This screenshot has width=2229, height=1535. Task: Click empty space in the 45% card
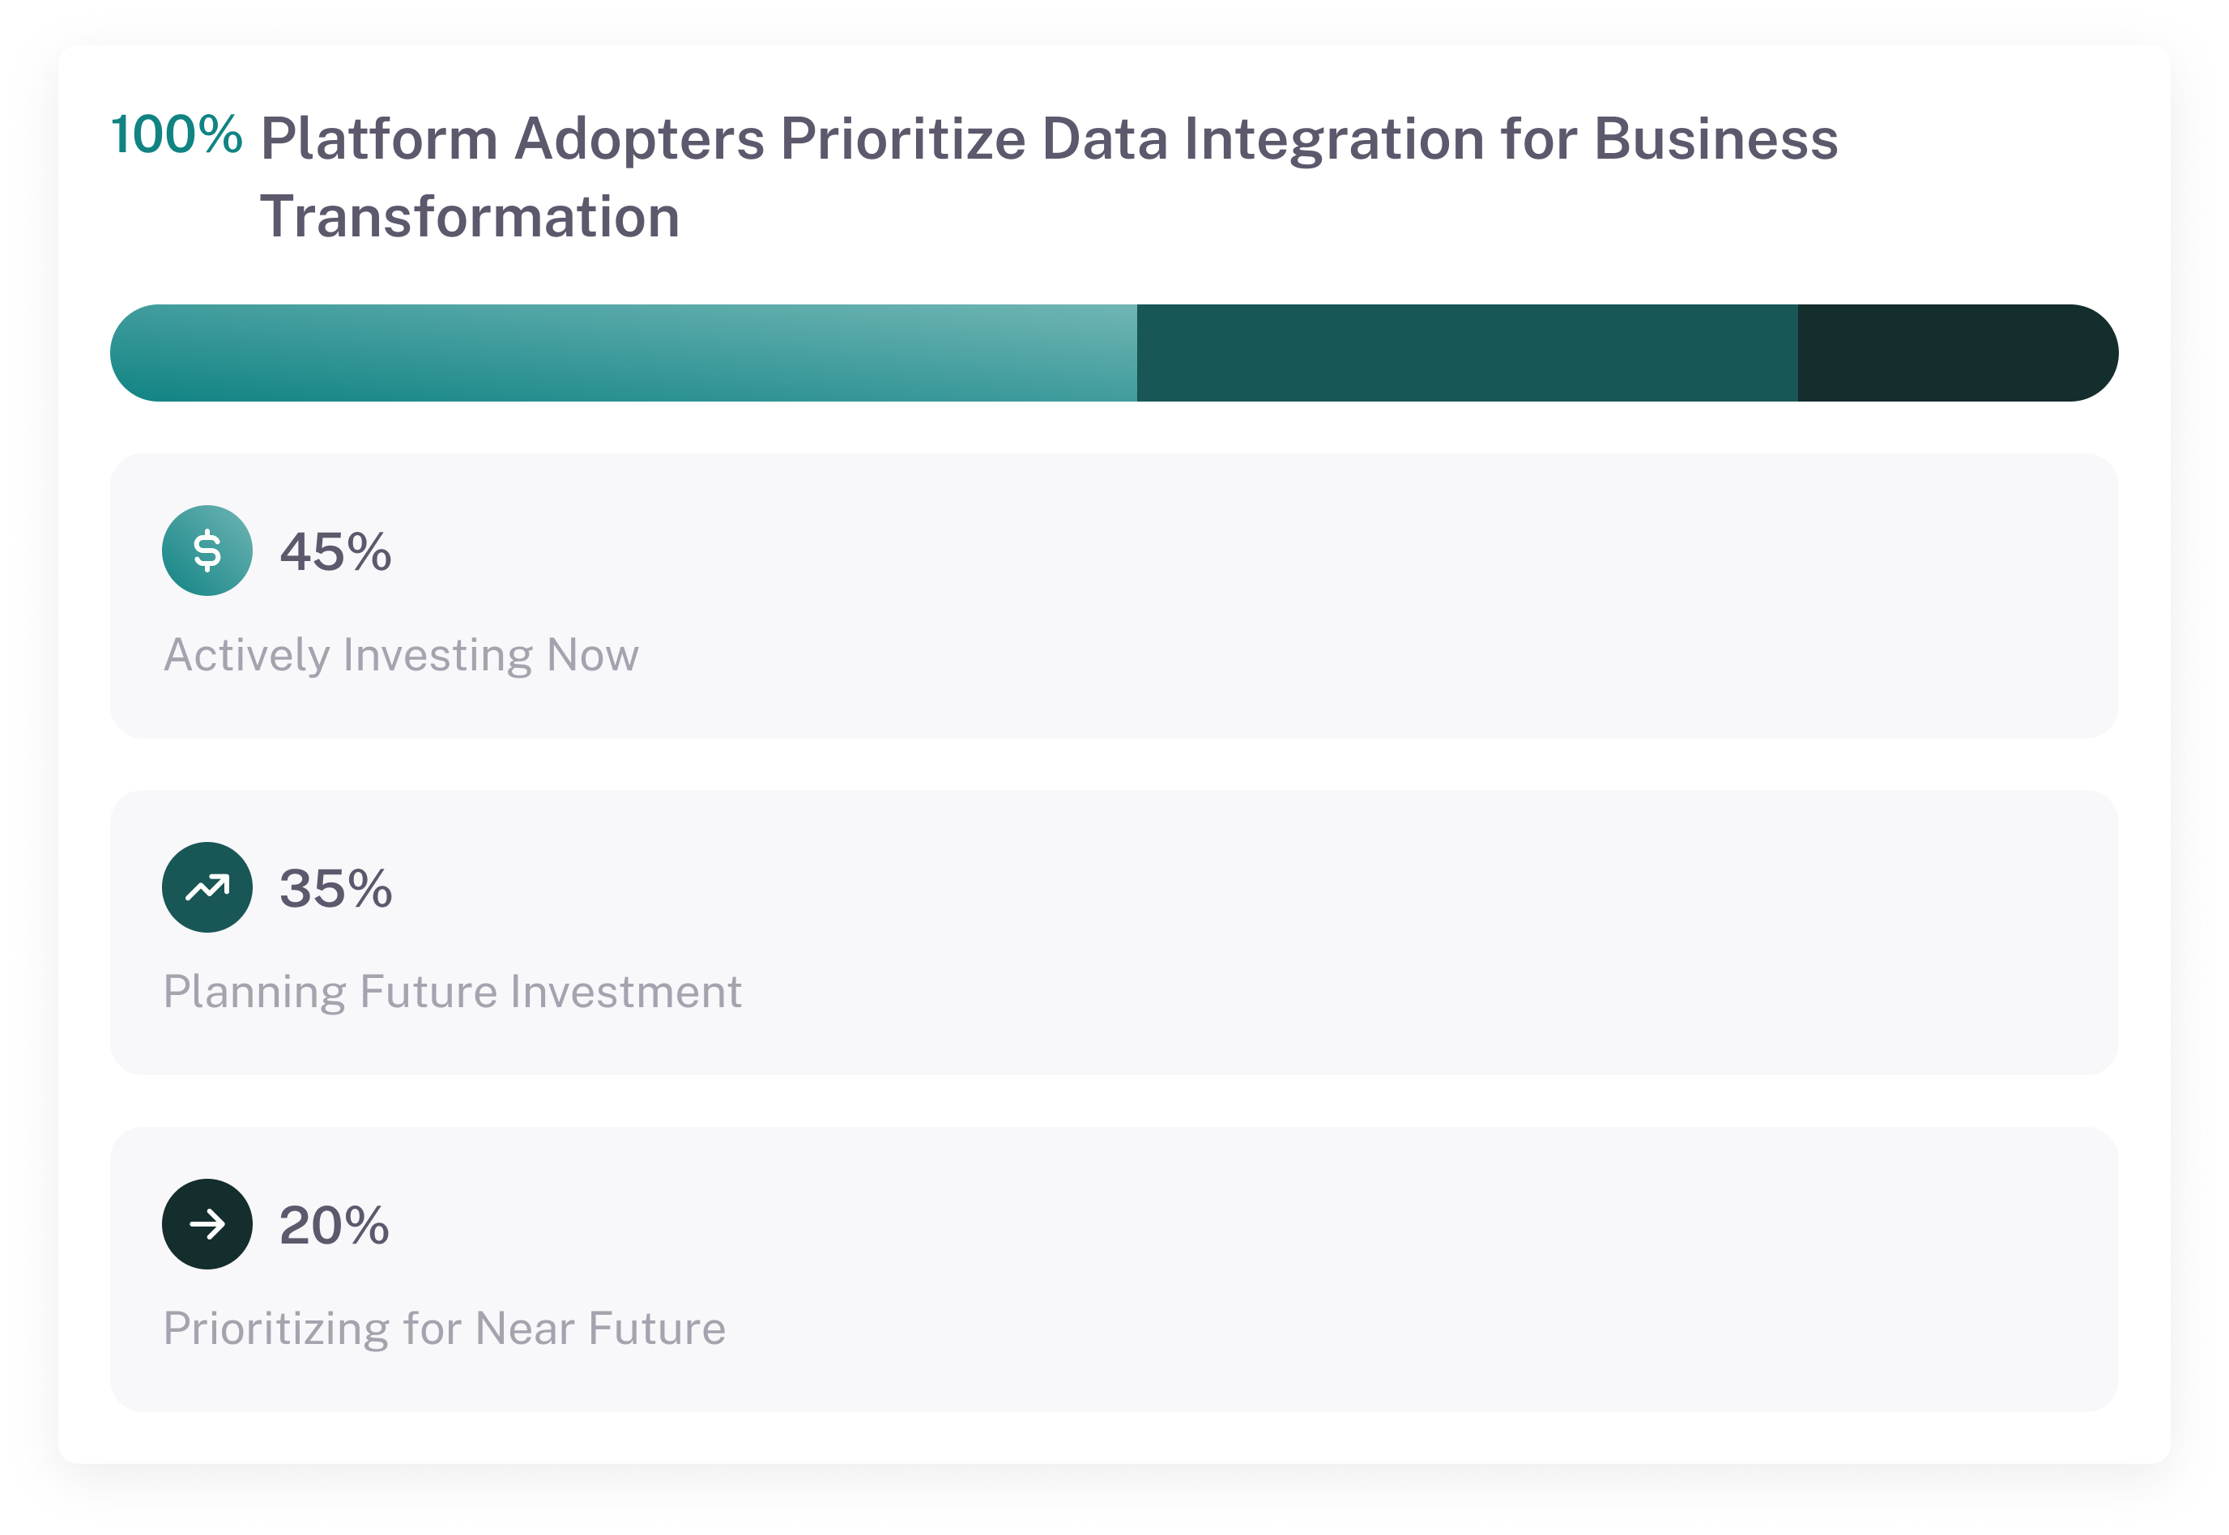[1347, 597]
